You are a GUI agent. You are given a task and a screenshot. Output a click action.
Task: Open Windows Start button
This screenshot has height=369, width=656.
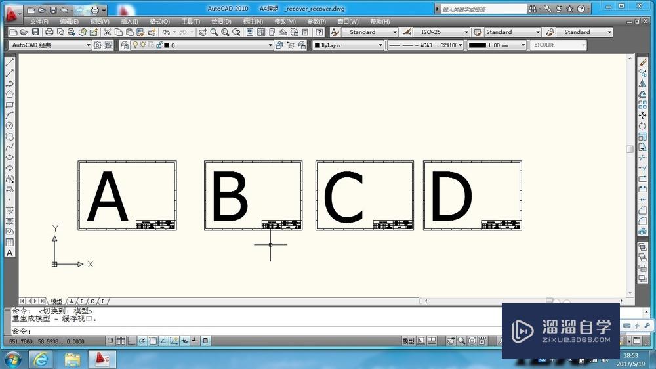[13, 360]
